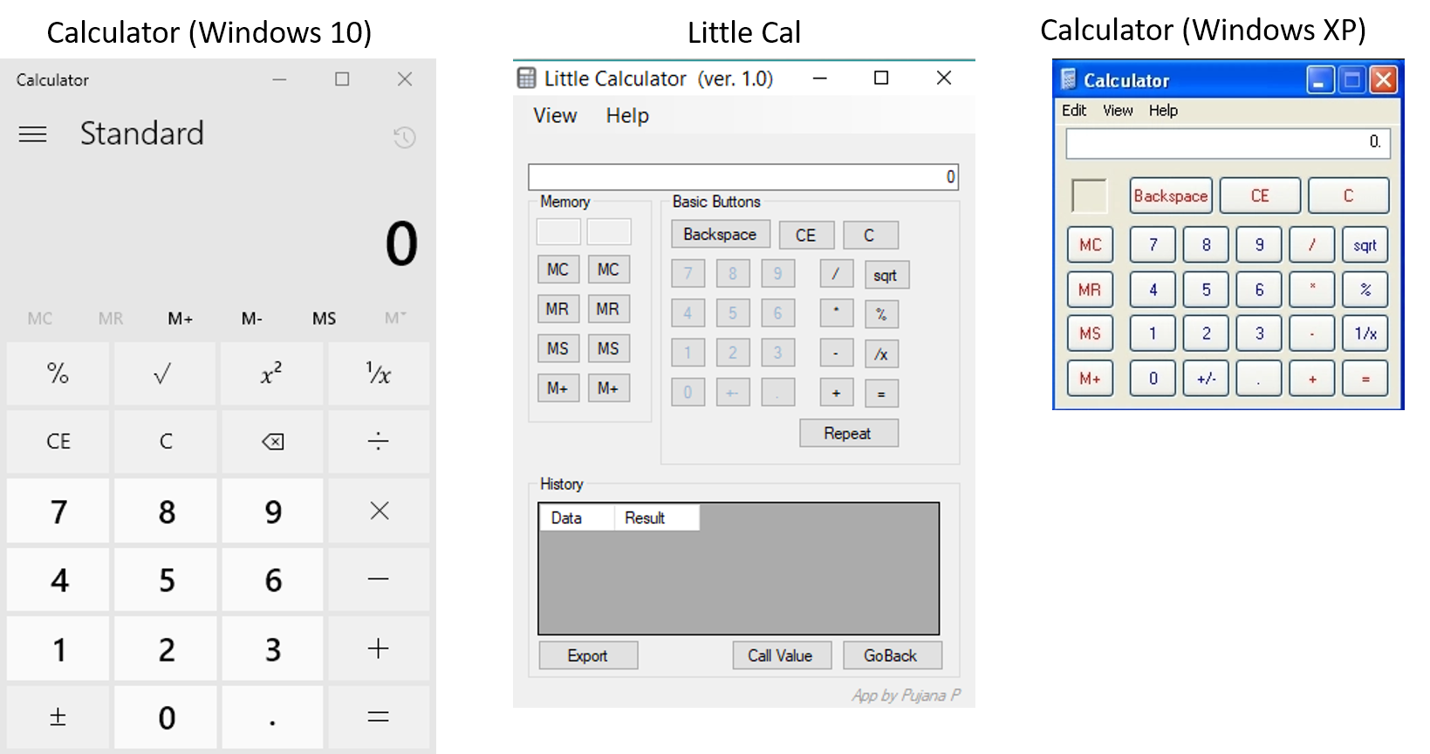The height and width of the screenshot is (754, 1430).
Task: Click the 1/x reciprocal key in Windows 10 Calculator
Action: pyautogui.click(x=379, y=374)
